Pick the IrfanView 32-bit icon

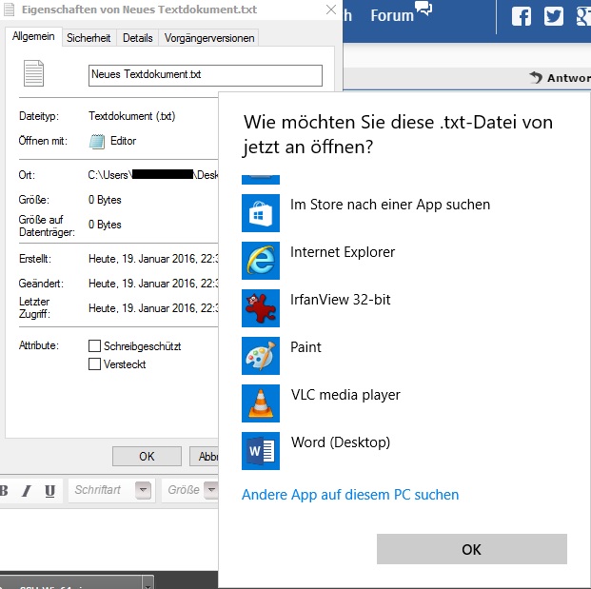tap(261, 308)
